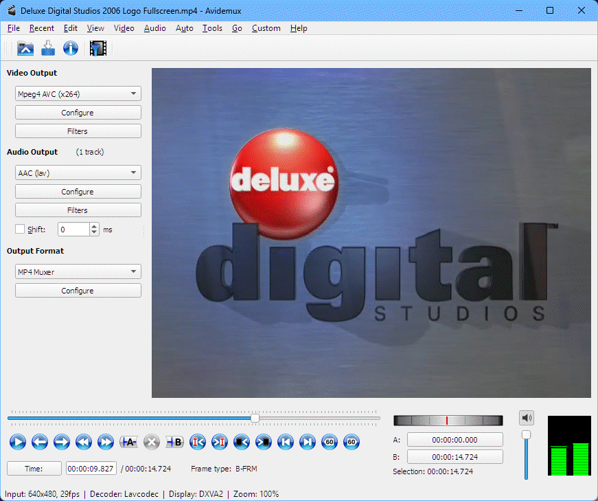The width and height of the screenshot is (598, 501).
Task: Delete selection X icon
Action: 152,442
